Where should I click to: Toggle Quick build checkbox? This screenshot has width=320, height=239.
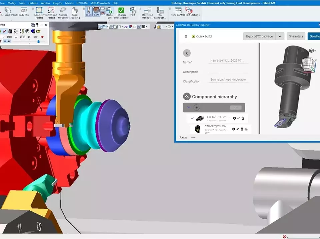[x=193, y=36]
